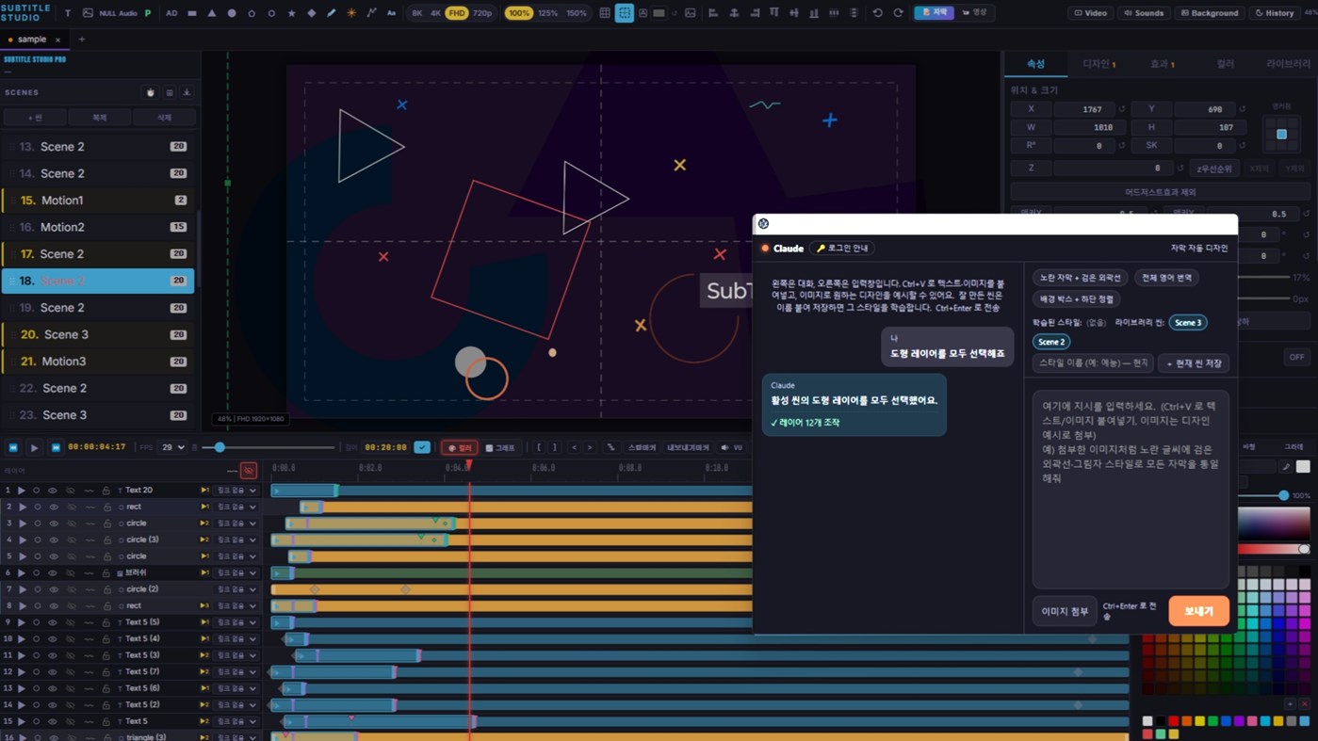Open link dropdown for circle (3) layer
Image resolution: width=1318 pixels, height=741 pixels.
[x=236, y=540]
